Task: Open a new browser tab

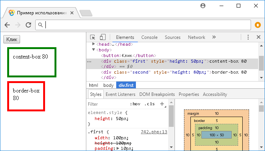Action: point(86,13)
